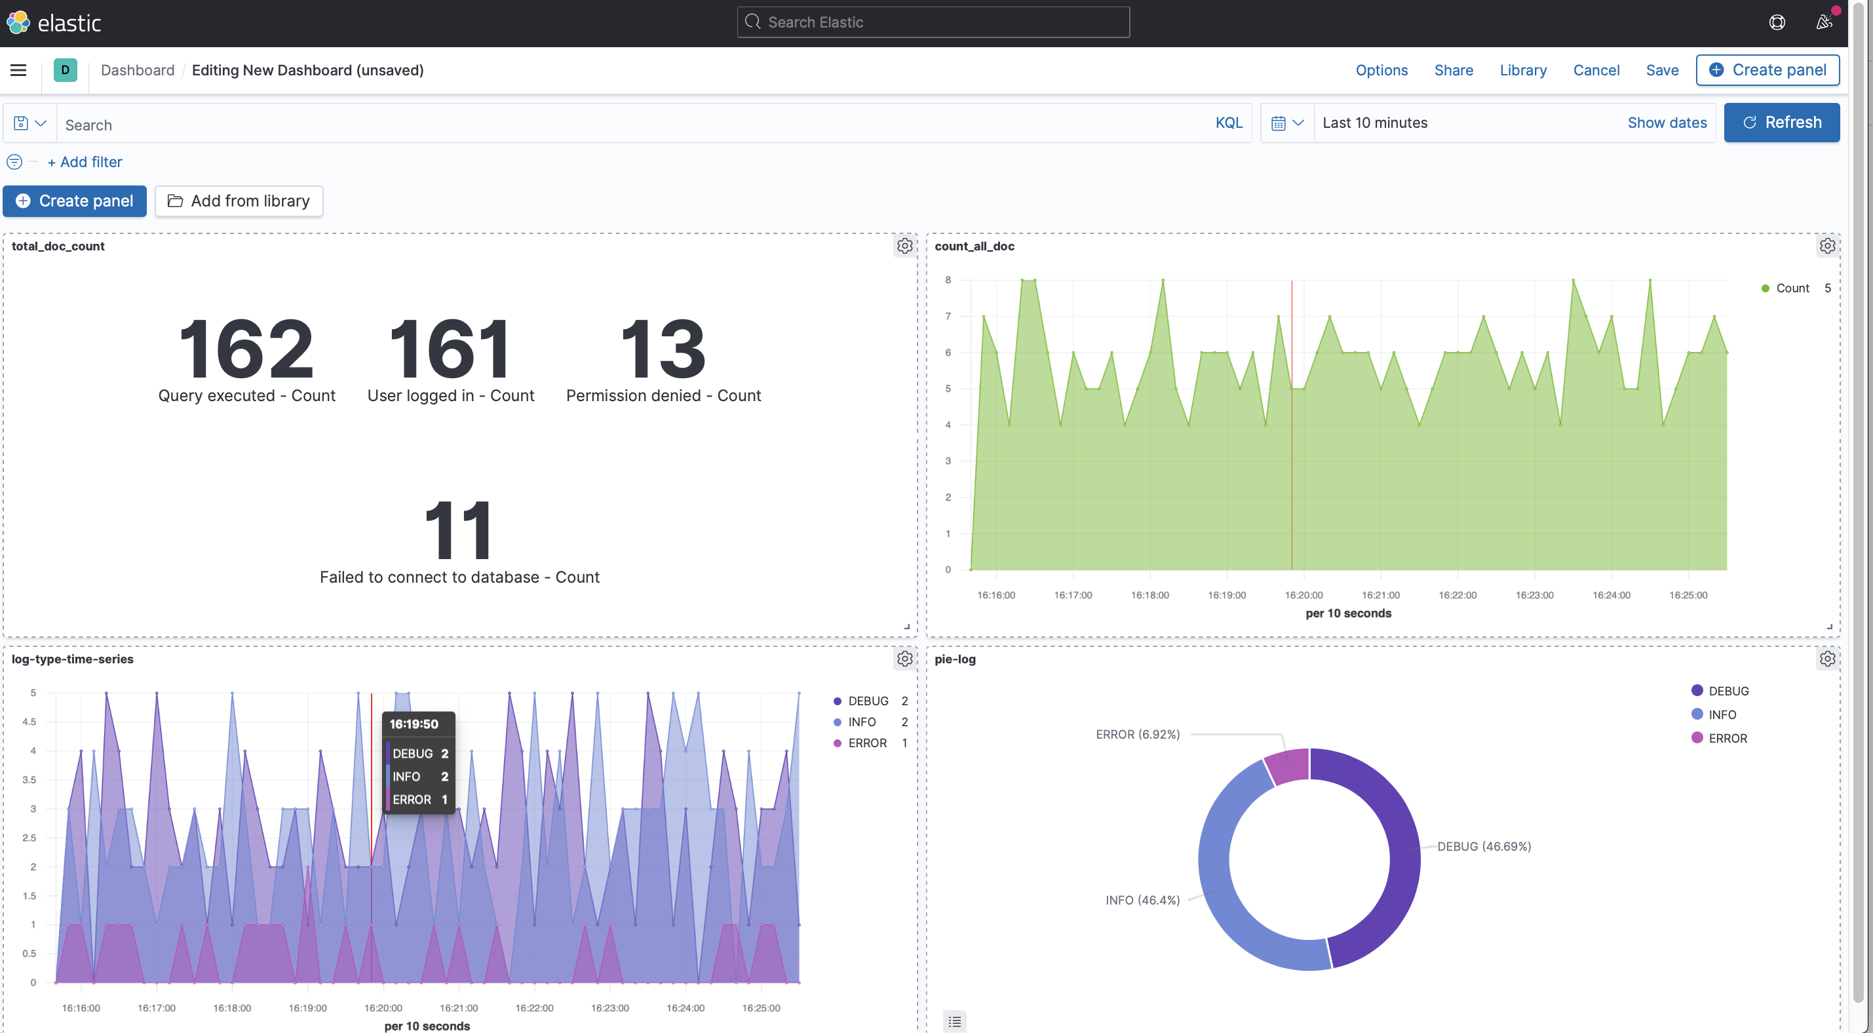Open Library menu
Viewport: 1873px width, 1033px height.
click(1522, 70)
